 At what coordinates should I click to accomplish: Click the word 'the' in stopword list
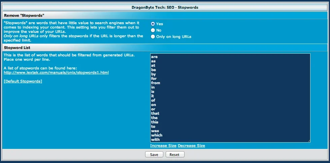coord(154,118)
